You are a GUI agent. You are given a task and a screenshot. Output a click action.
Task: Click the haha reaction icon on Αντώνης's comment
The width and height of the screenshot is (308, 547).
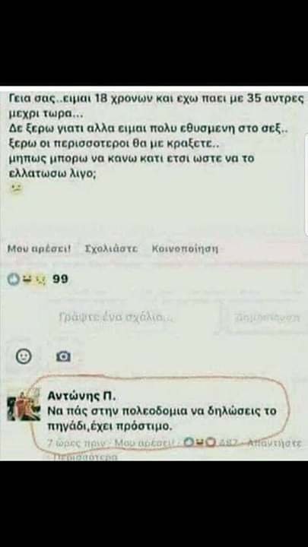(x=199, y=442)
